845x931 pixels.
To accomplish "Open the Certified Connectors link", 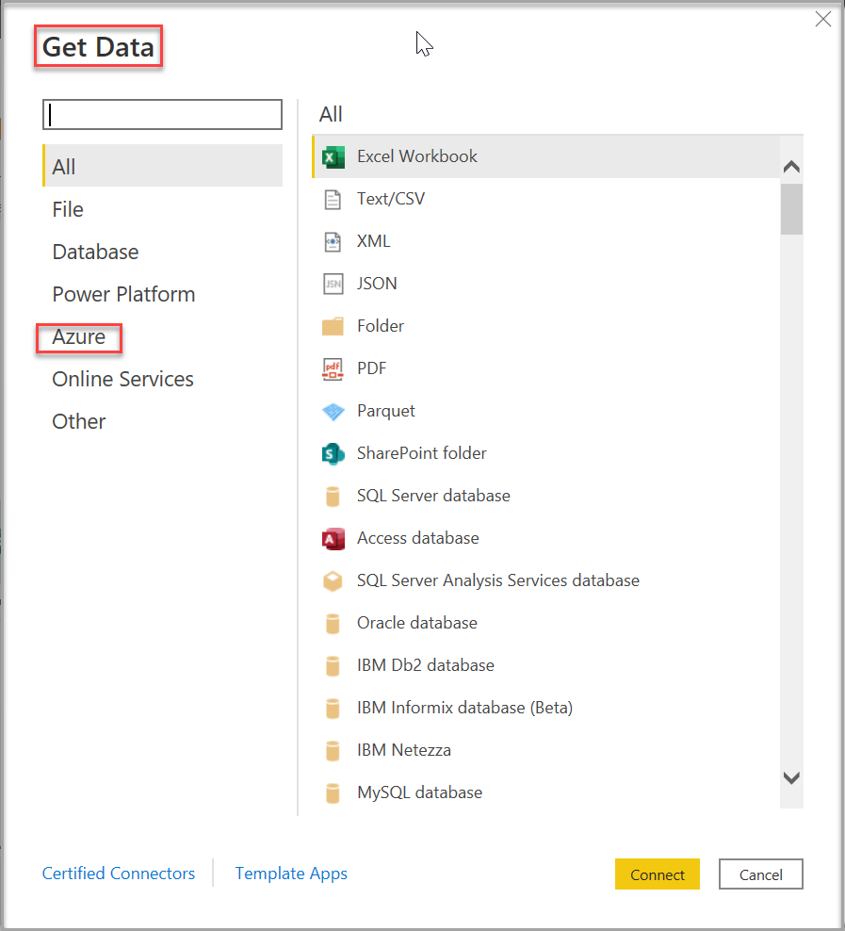I will [x=119, y=874].
